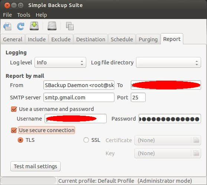
Task: Click the Key file browse folder icon
Action: coord(196,153)
